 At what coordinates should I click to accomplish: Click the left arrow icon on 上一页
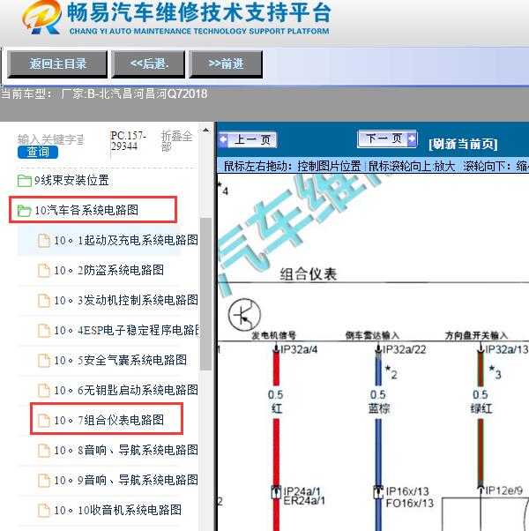point(224,139)
